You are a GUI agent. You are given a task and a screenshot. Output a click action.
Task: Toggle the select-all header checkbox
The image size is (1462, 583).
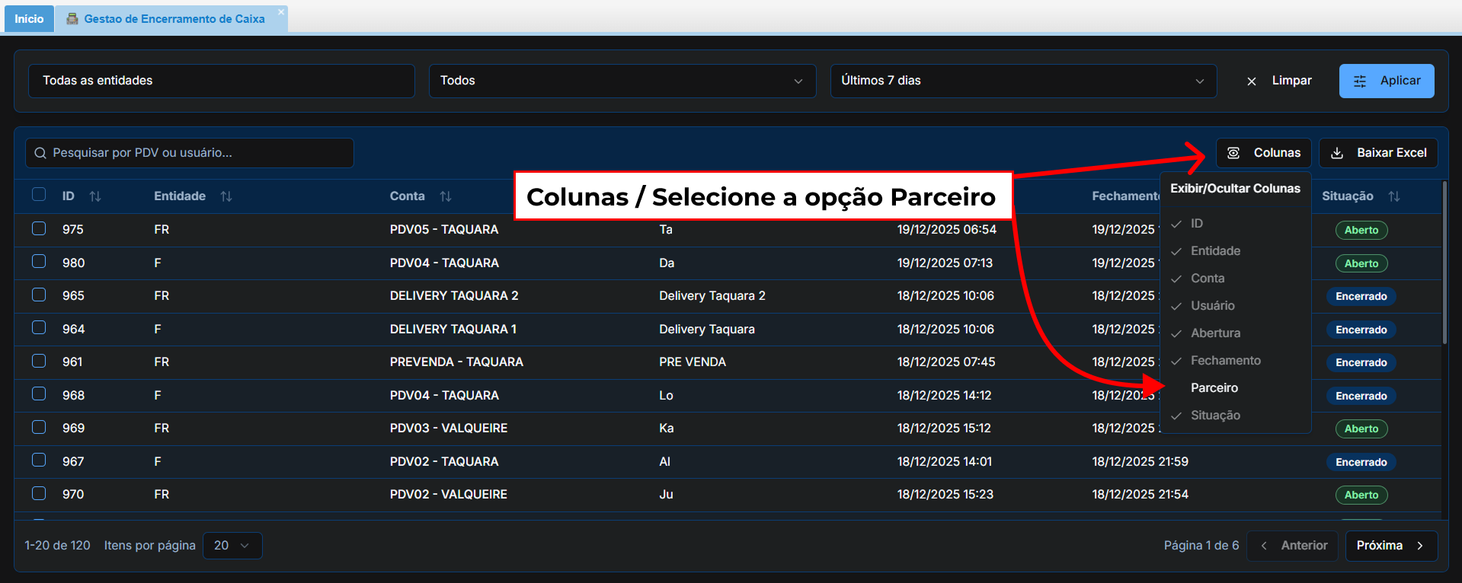(x=39, y=194)
